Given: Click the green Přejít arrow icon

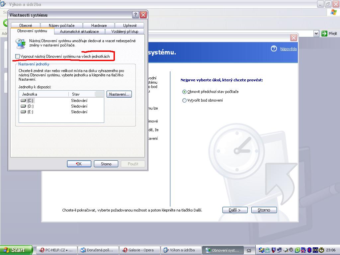Looking at the screenshot, I should (x=324, y=34).
